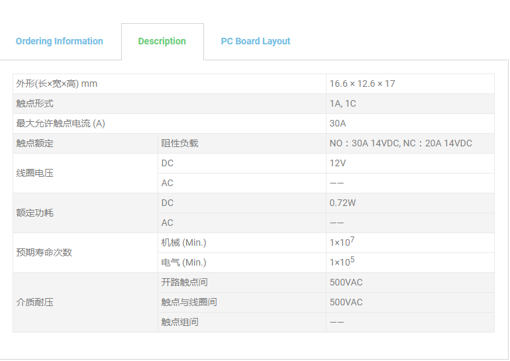
Task: Click the 介质耐压 row header
Action: pyautogui.click(x=35, y=302)
